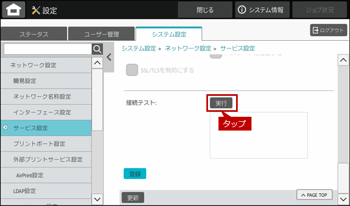Go to the home screen icon
This screenshot has height=206, width=350.
point(14,9)
